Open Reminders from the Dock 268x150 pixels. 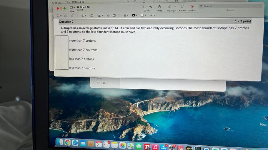pyautogui.click(x=106, y=145)
